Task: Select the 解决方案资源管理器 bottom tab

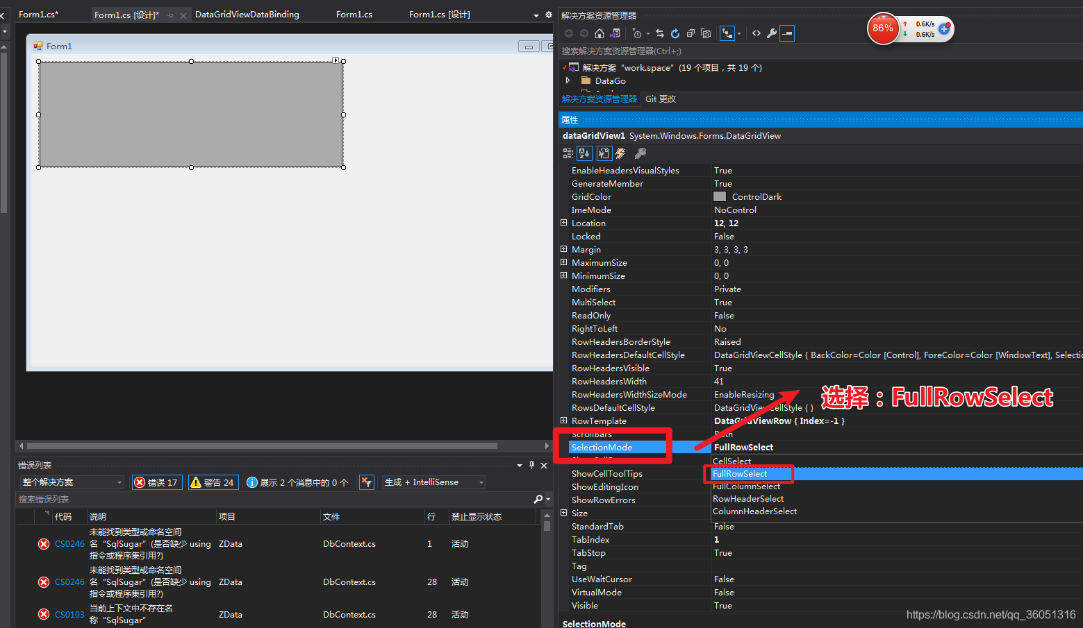Action: pos(600,99)
